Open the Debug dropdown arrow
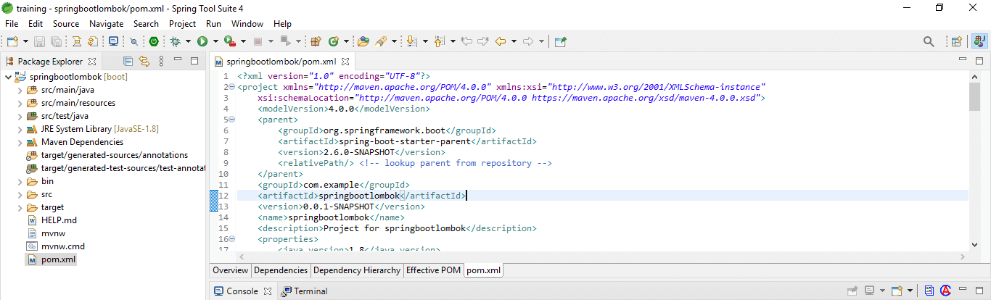This screenshot has width=991, height=300. pos(188,42)
